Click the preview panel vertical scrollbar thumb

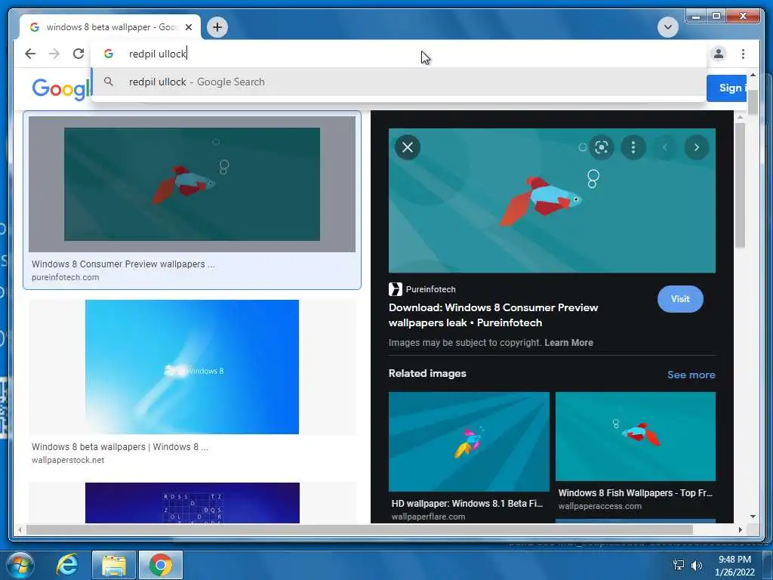click(740, 186)
